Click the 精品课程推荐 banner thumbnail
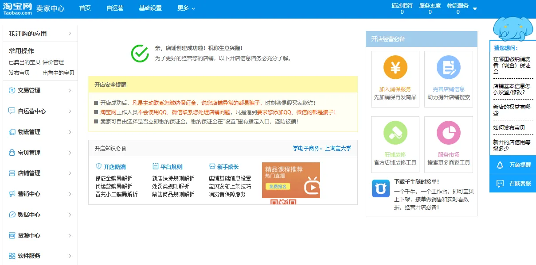 click(x=291, y=180)
